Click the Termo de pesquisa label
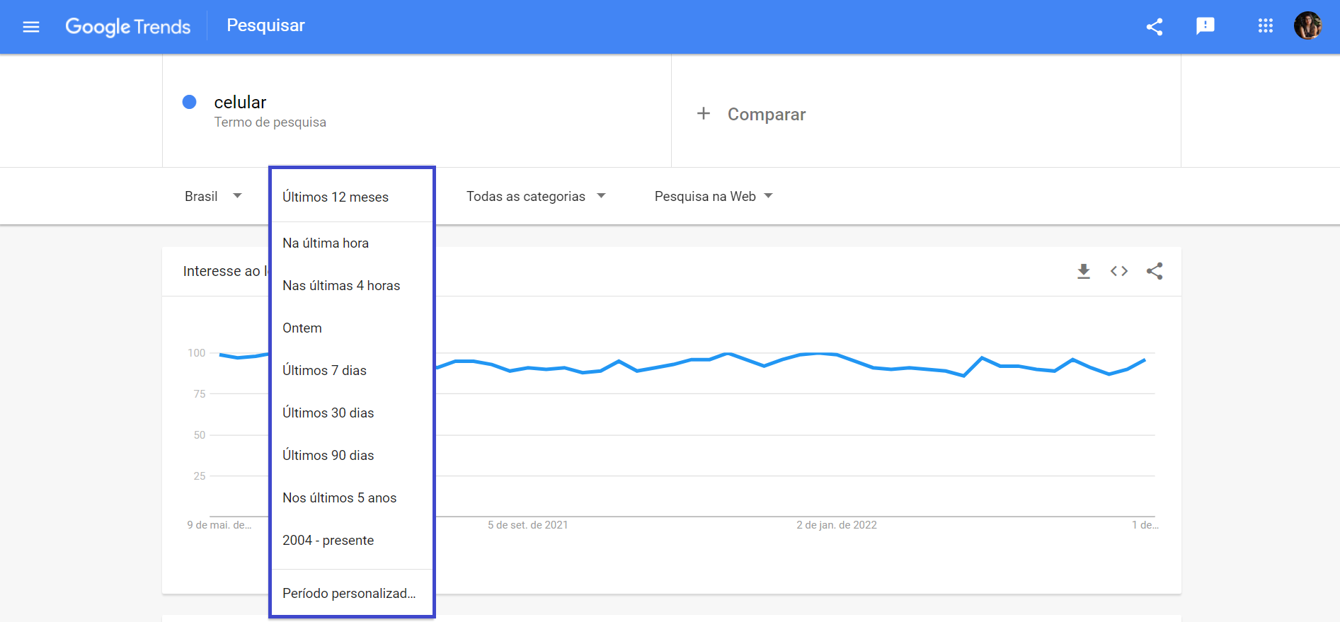This screenshot has width=1340, height=622. pyautogui.click(x=270, y=122)
